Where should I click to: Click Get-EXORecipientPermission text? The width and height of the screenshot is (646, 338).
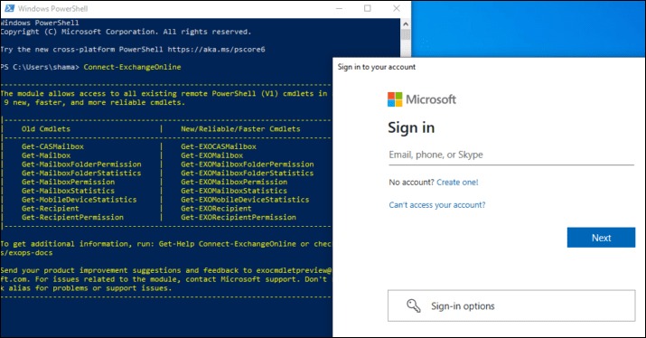point(239,217)
